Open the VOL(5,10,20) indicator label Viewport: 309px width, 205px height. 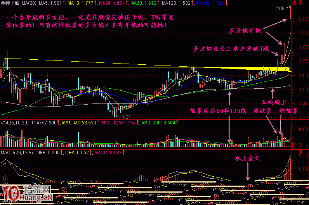tap(15, 123)
